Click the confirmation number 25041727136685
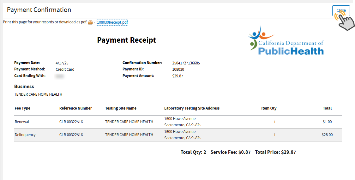Screen dimensions: 355x180 [186, 63]
